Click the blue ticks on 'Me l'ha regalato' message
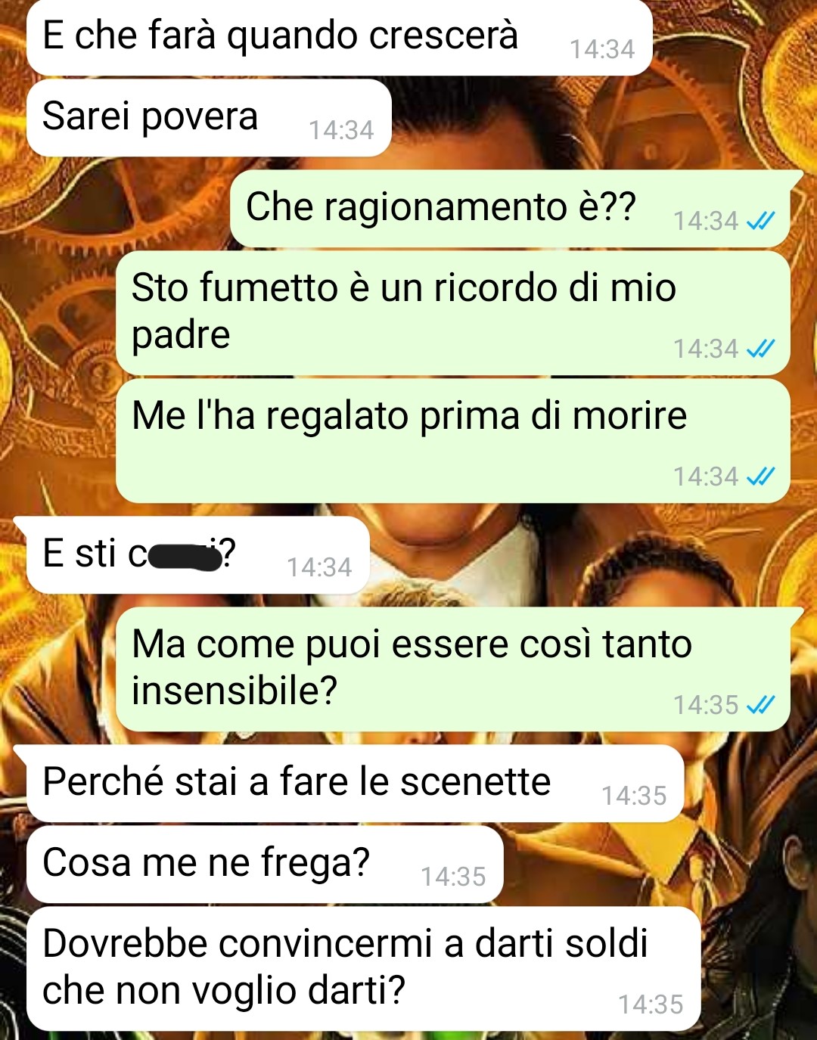This screenshot has width=817, height=1040. point(760,477)
